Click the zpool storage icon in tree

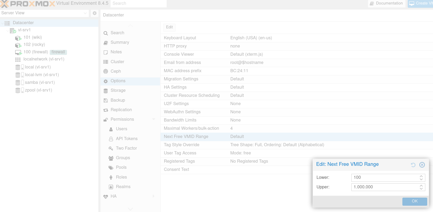point(18,90)
